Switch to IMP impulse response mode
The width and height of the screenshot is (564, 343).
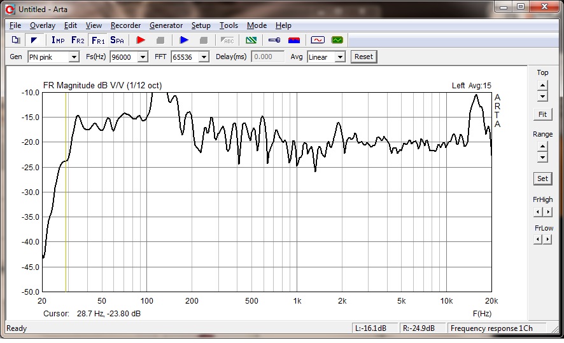coord(58,40)
